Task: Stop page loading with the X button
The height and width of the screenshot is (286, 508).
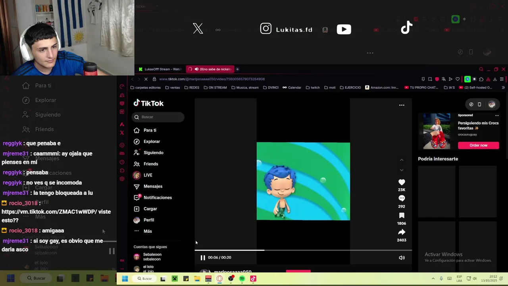Action: pyautogui.click(x=146, y=79)
